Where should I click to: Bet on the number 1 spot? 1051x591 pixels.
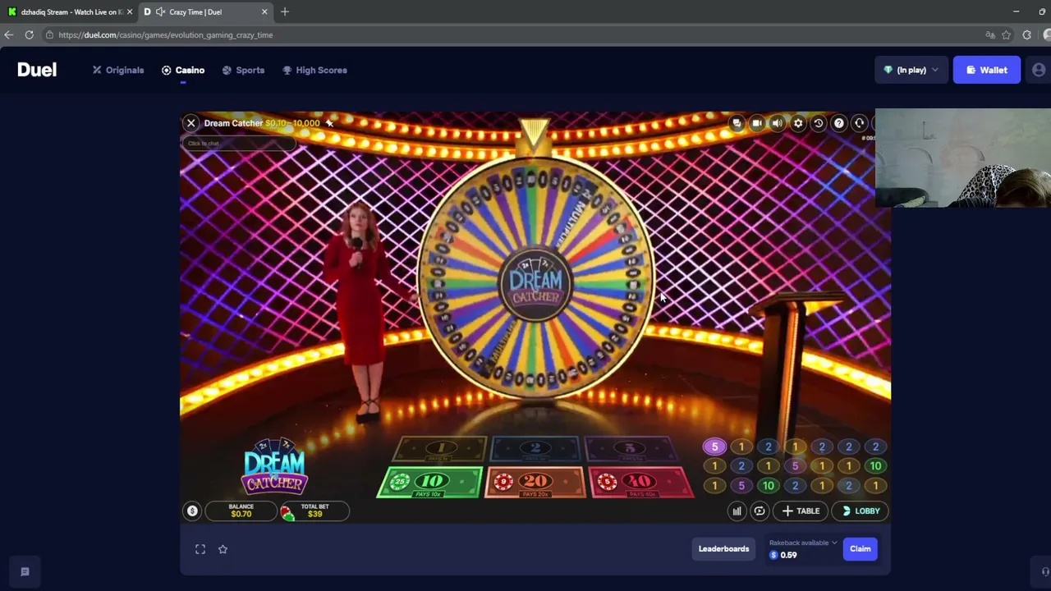click(x=441, y=448)
